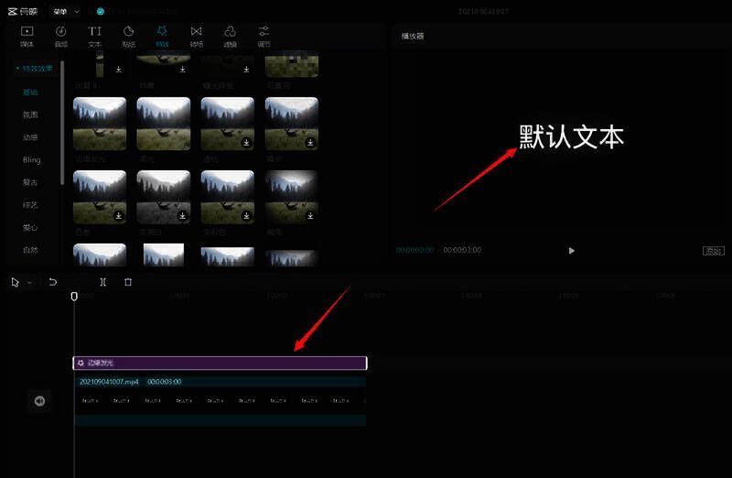Open the 调节 adjustment tab
Viewport: 732px width, 478px height.
[264, 37]
